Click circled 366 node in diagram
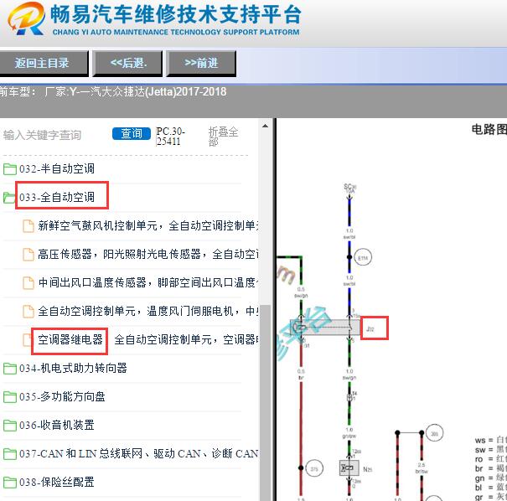Viewport: 507px width, 501px height. tap(434, 433)
